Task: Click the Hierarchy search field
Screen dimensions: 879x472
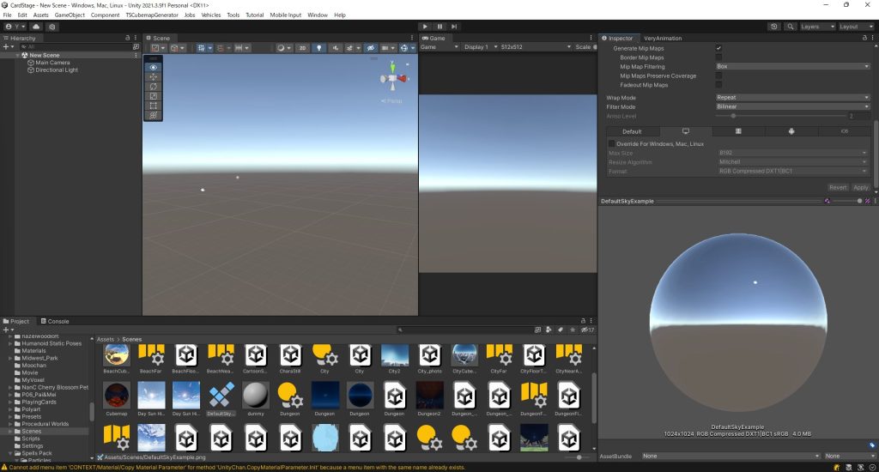Action: point(75,47)
